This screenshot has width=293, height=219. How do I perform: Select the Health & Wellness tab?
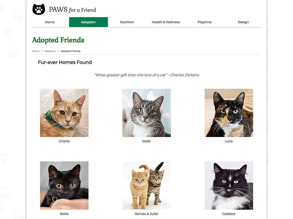pyautogui.click(x=166, y=22)
